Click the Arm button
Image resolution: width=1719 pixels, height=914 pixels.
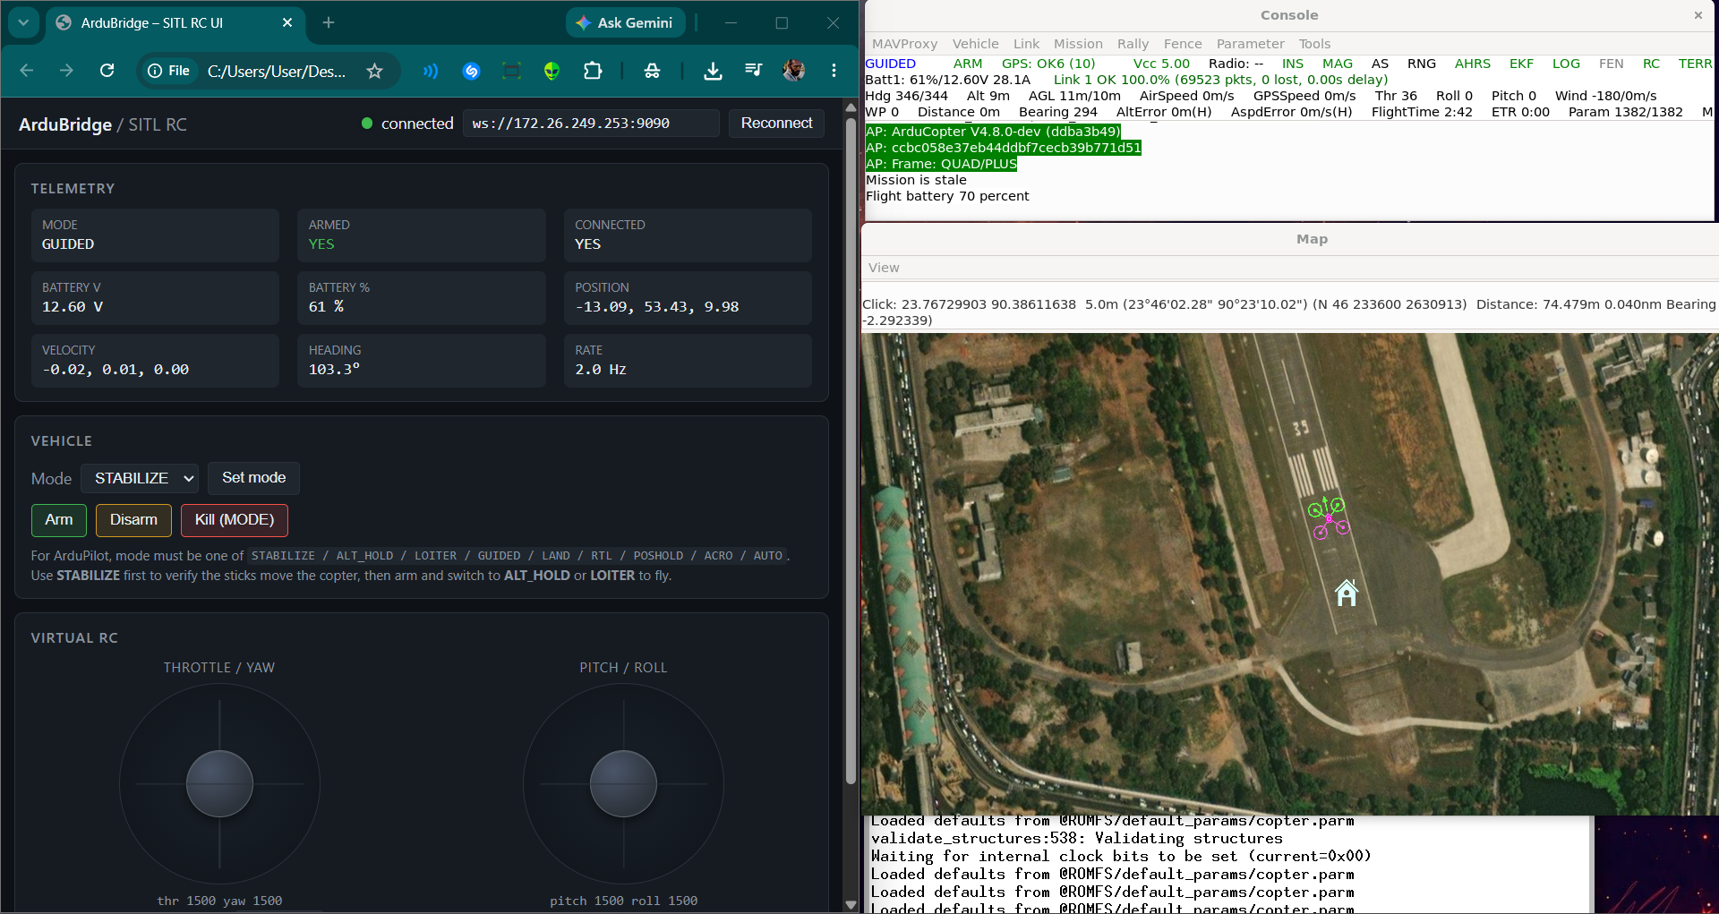click(x=59, y=520)
